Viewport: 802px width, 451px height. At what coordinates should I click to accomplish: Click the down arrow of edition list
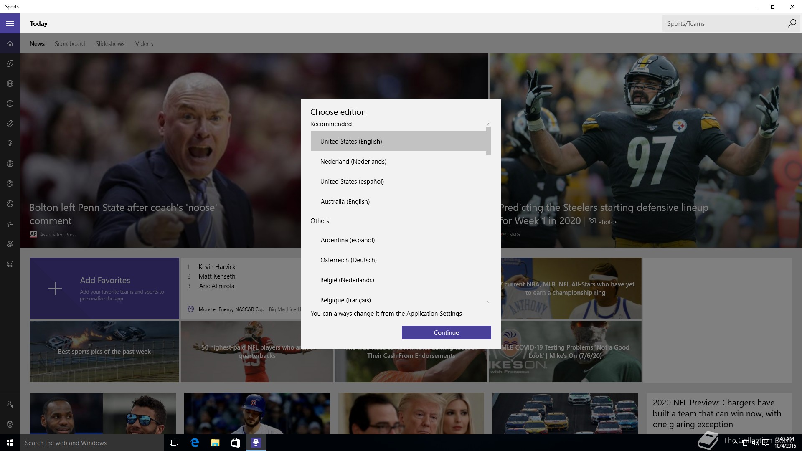point(488,302)
